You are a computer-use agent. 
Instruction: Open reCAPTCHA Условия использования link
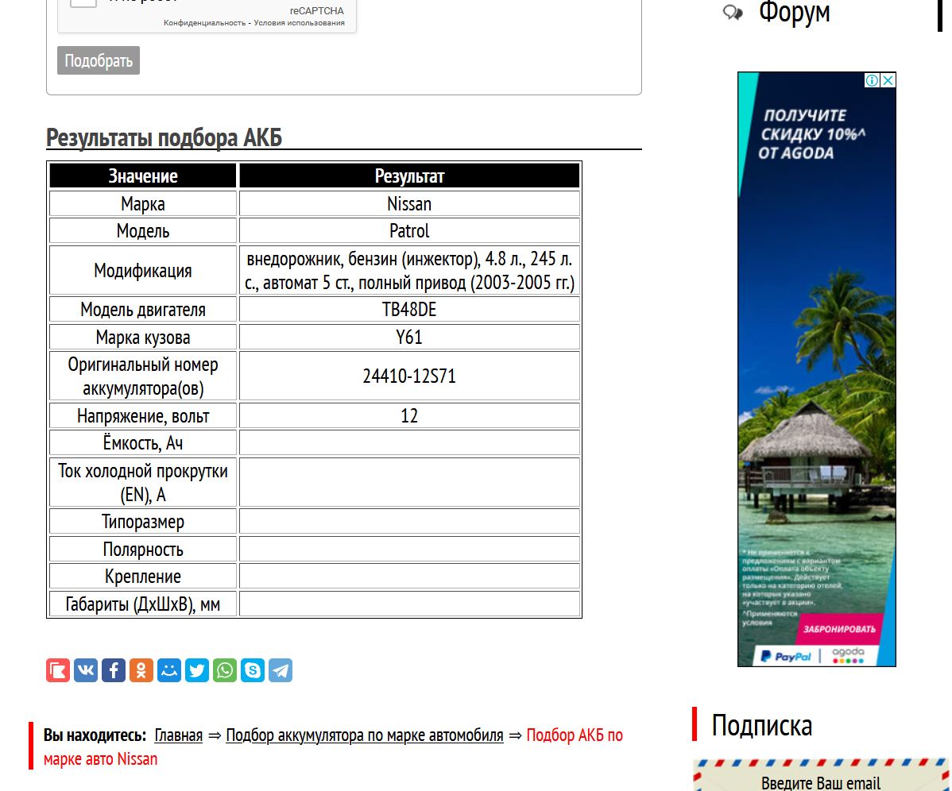[x=300, y=23]
